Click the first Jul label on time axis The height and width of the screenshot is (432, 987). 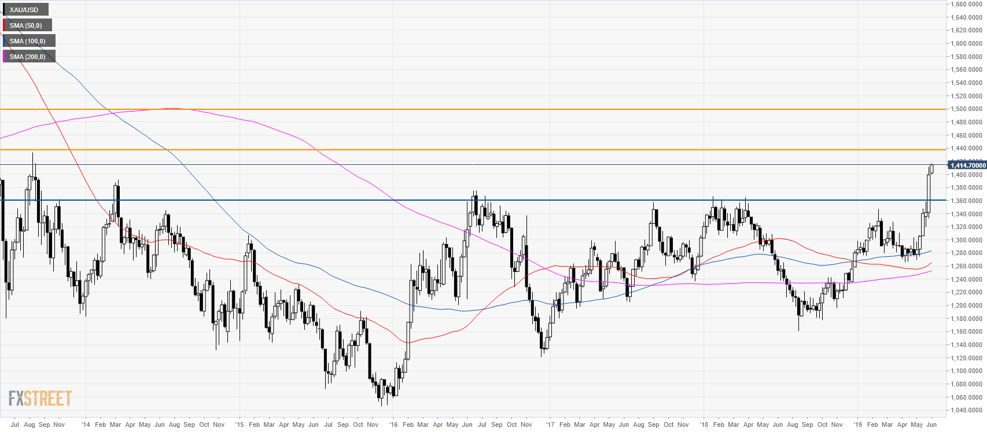click(14, 424)
